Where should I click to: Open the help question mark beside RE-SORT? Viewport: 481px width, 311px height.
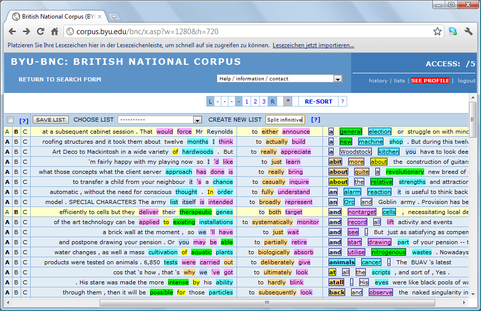(x=343, y=101)
